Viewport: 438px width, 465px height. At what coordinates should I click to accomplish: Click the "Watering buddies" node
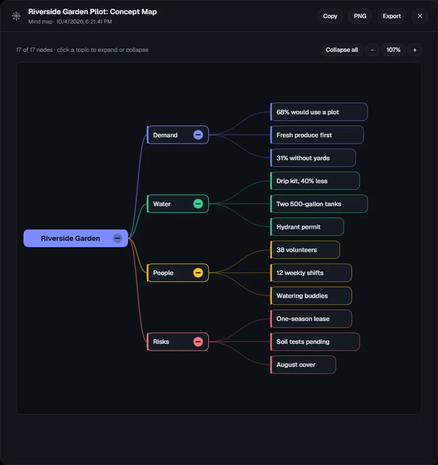pyautogui.click(x=311, y=296)
